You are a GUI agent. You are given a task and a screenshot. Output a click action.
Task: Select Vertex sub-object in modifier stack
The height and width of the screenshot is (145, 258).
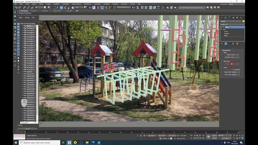pos(226,31)
